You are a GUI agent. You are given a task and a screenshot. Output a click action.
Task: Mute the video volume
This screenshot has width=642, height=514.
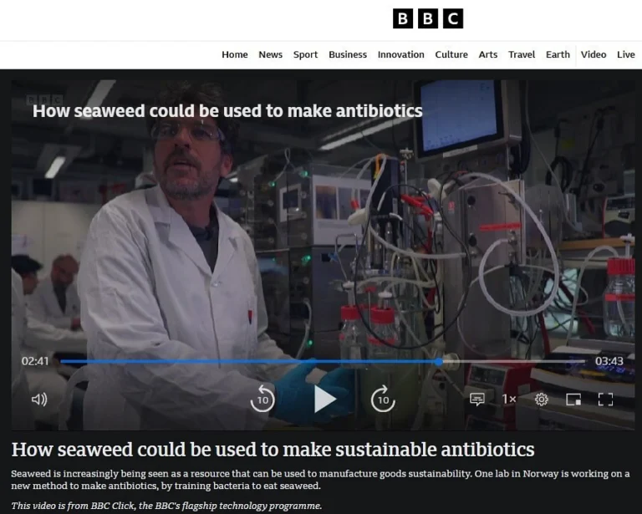click(39, 399)
